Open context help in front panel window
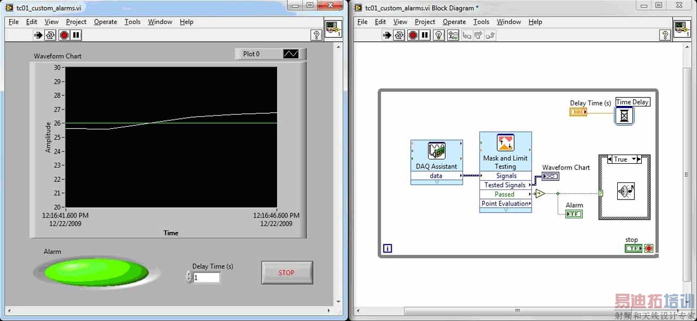The height and width of the screenshot is (321, 697). [316, 35]
